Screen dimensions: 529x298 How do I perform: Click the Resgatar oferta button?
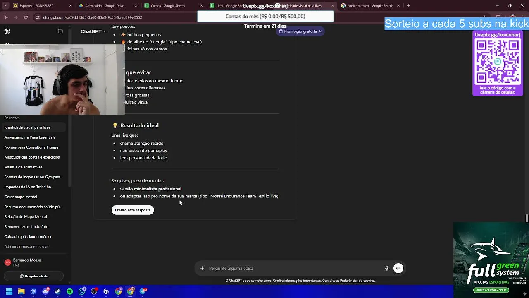[x=34, y=276]
